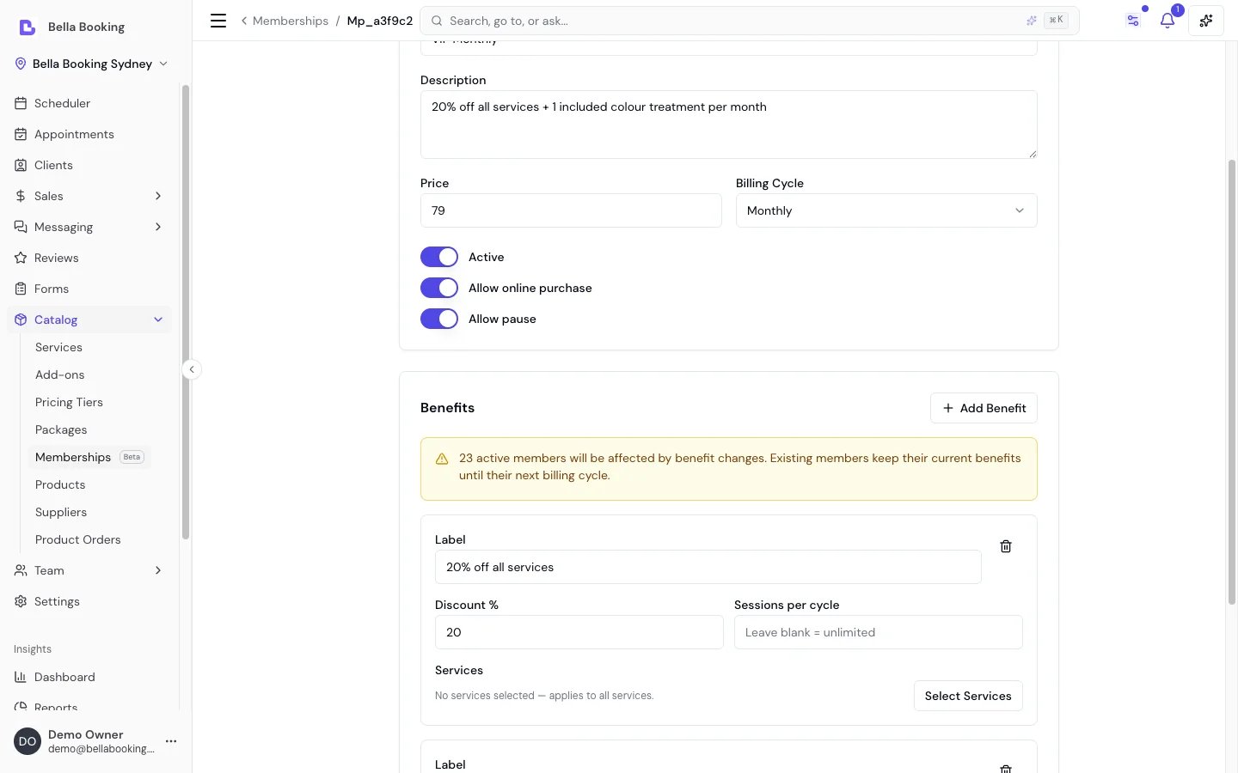This screenshot has width=1238, height=773.
Task: Click the back arrow beside Memberships breadcrumb
Action: tap(244, 21)
